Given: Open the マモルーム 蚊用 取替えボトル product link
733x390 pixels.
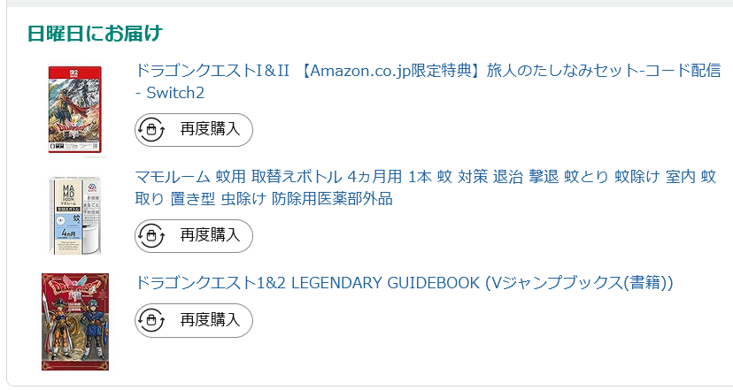Looking at the screenshot, I should (x=425, y=177).
